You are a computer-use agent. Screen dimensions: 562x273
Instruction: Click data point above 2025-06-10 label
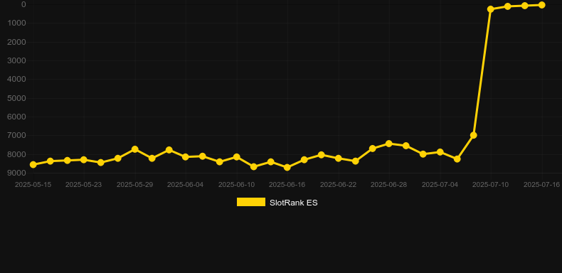237,157
